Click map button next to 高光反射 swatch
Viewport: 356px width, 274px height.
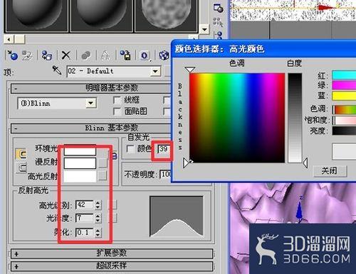point(103,176)
